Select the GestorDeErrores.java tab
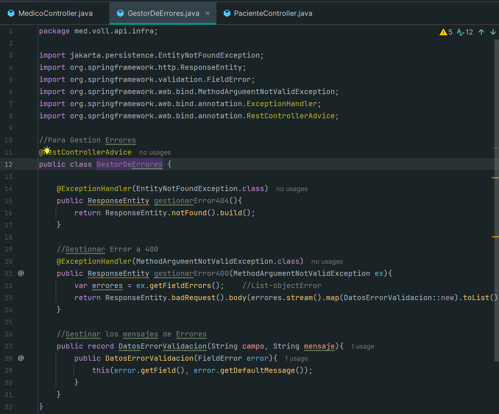Viewport: 499px width, 414px height. click(163, 13)
